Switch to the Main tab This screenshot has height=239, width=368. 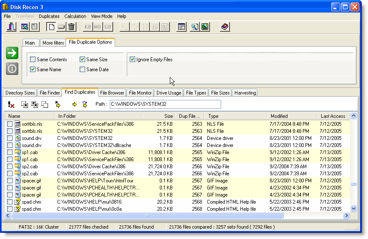click(x=30, y=43)
